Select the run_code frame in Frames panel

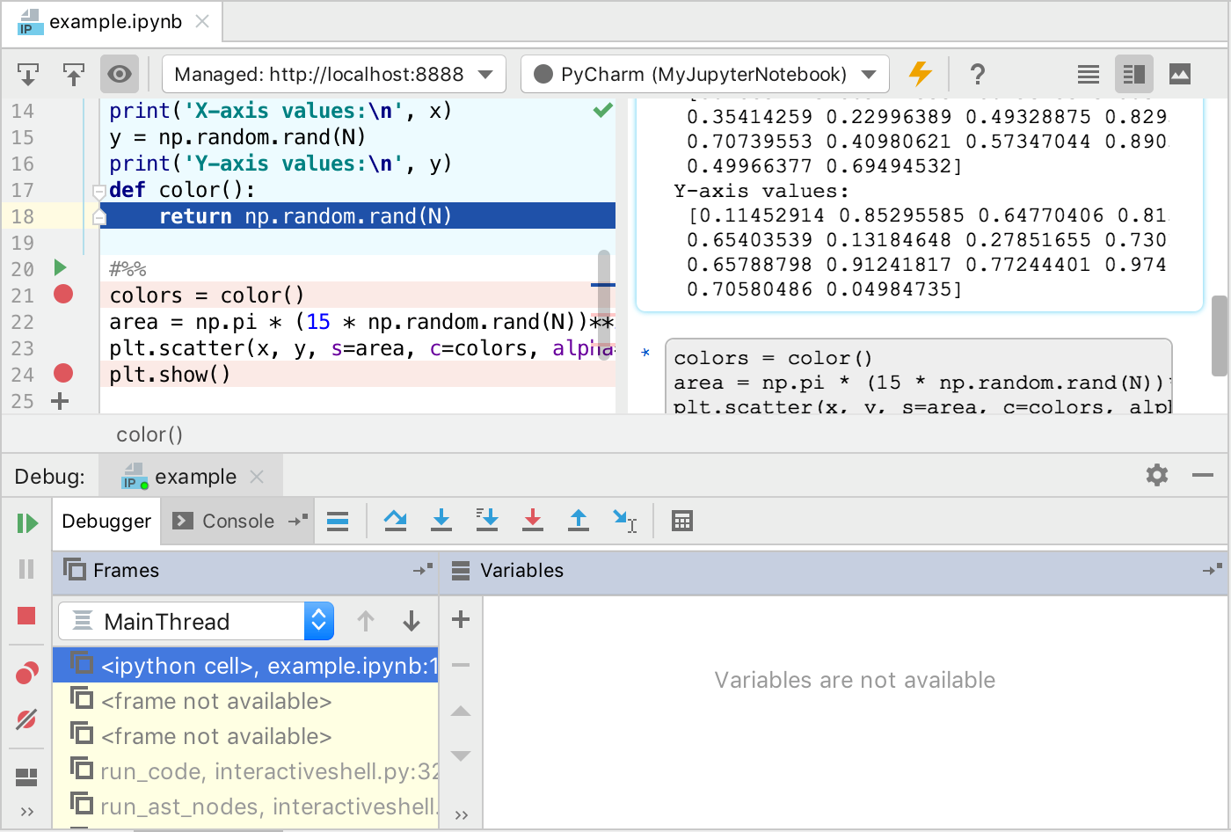(220, 772)
